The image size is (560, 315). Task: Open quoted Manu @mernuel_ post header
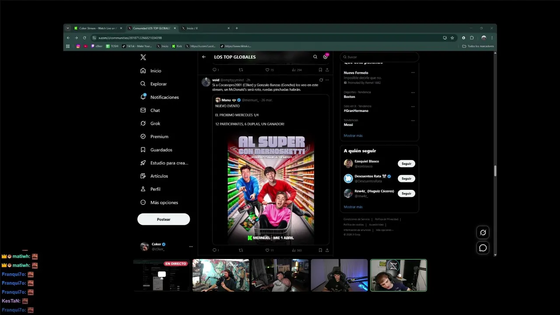coord(244,100)
